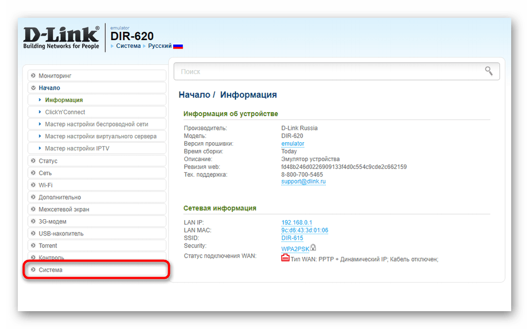Open the Русский language dropdown
The height and width of the screenshot is (329, 529).
pos(160,46)
